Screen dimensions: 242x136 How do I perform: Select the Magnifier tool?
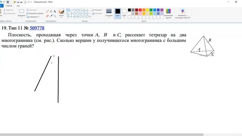point(55,16)
